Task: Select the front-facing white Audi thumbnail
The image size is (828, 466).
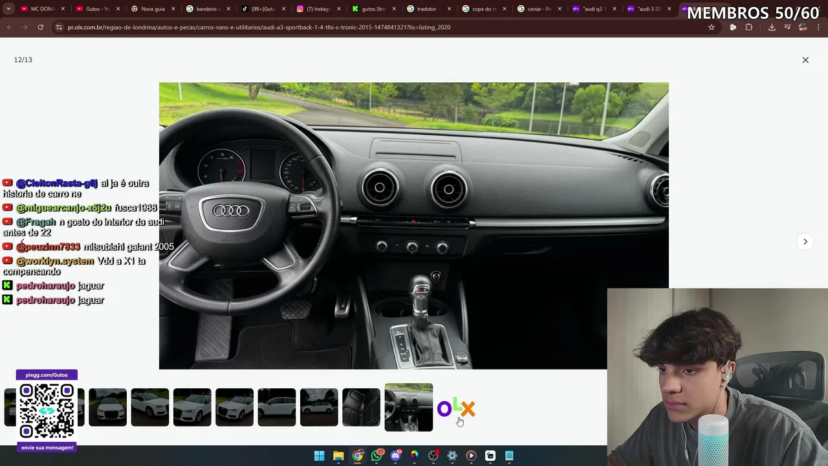Action: pyautogui.click(x=107, y=407)
